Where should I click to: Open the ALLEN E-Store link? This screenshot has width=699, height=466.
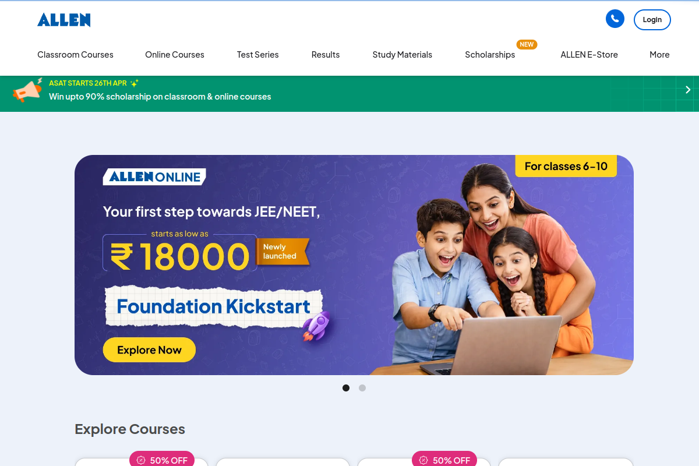589,55
